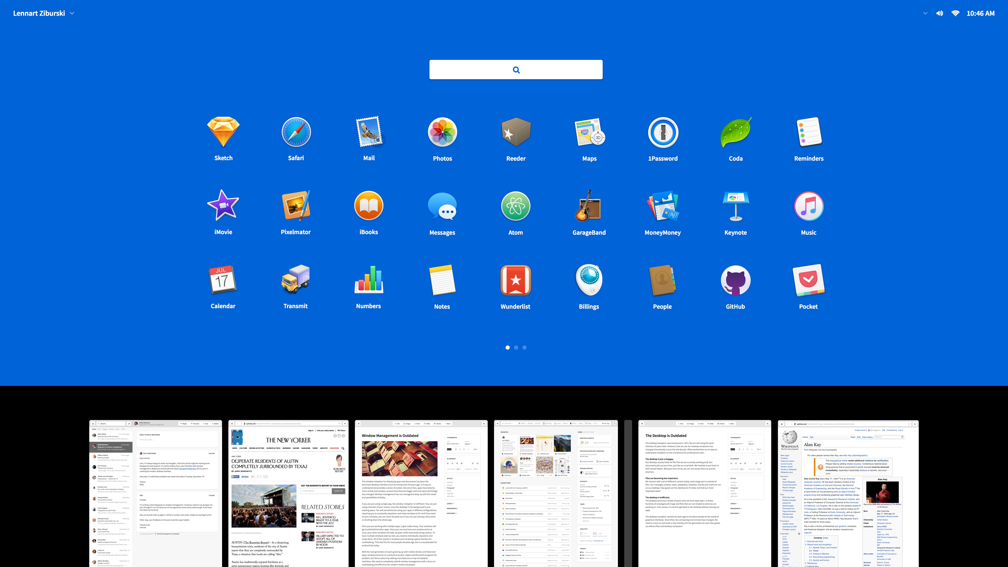1008x567 pixels.
Task: Expand the chevron next to volume icon
Action: [925, 13]
